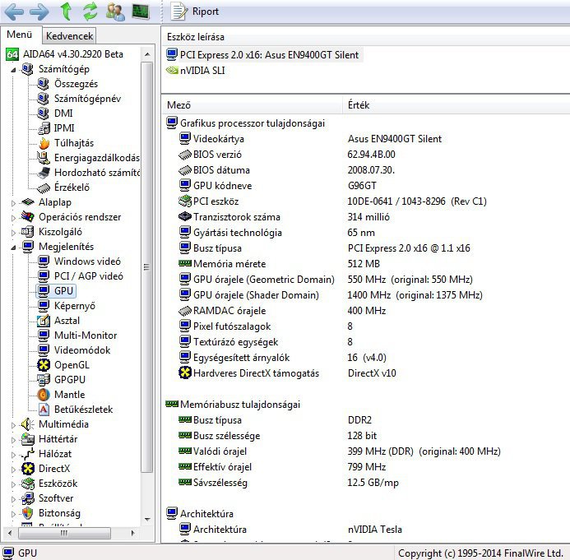Open Videomódok in the tree
This screenshot has height=560, width=570.
[x=82, y=350]
